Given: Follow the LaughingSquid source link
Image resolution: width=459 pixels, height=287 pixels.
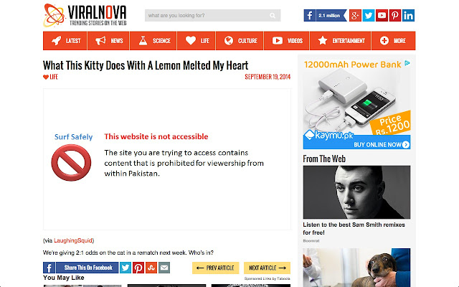Looking at the screenshot, I should pyautogui.click(x=73, y=240).
